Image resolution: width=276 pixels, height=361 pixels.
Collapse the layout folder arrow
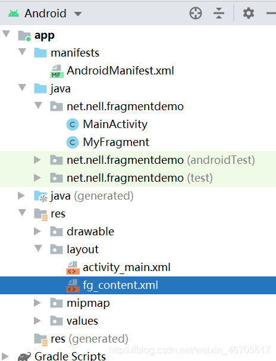click(x=38, y=248)
